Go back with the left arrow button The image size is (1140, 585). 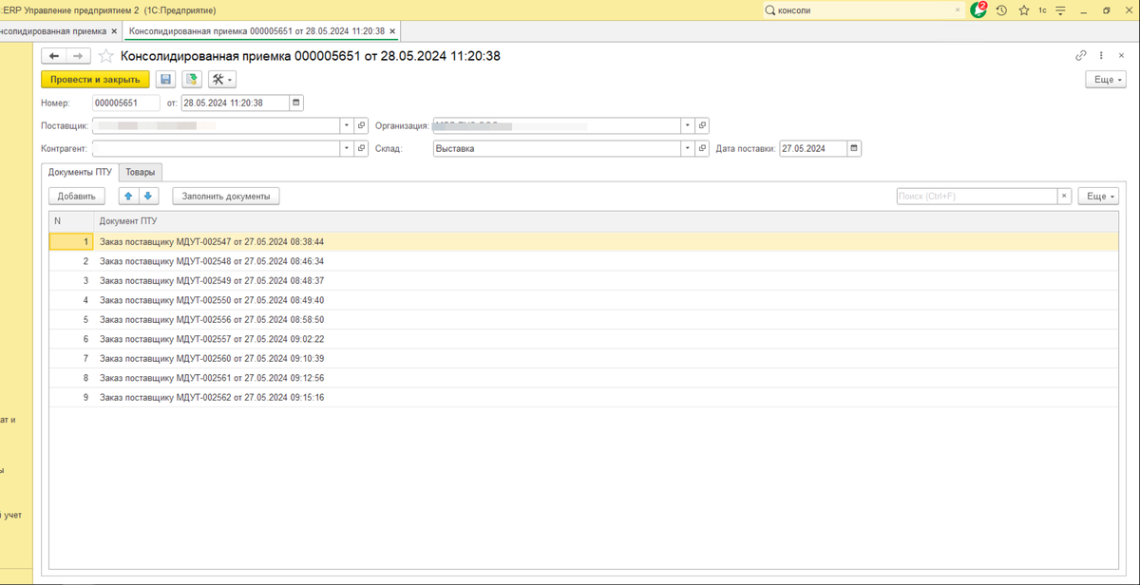pyautogui.click(x=54, y=56)
